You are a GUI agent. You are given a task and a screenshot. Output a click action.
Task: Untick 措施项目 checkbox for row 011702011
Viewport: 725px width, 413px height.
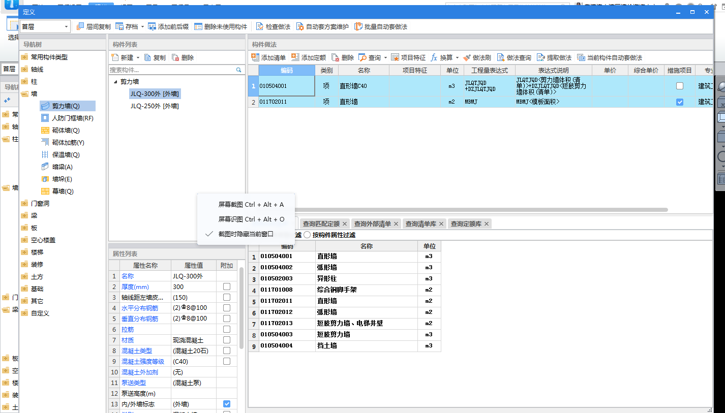coord(680,102)
